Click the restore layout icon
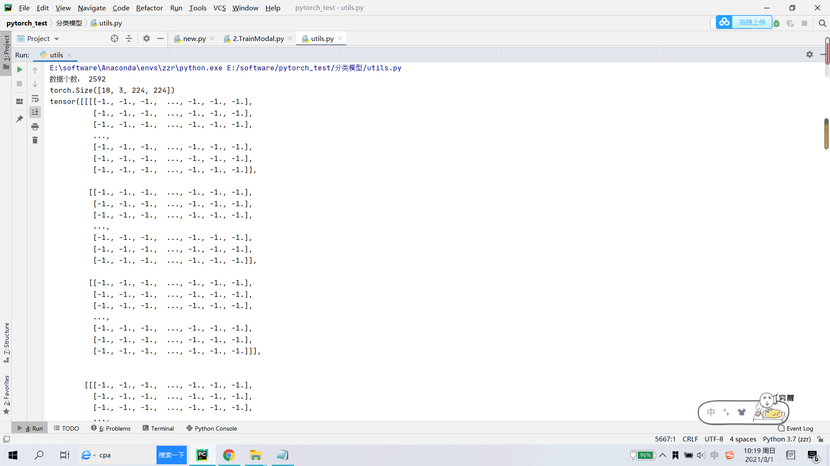830x466 pixels. point(19,101)
